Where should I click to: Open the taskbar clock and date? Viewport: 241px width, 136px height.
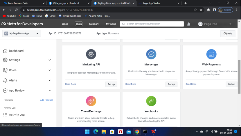(x=226, y=131)
